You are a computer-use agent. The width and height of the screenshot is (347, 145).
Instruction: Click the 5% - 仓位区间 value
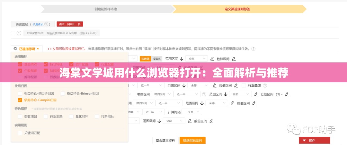pyautogui.click(x=279, y=94)
